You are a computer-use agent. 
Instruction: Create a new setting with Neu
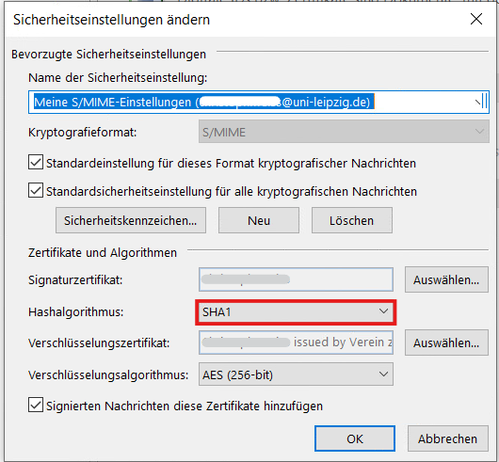pyautogui.click(x=259, y=220)
